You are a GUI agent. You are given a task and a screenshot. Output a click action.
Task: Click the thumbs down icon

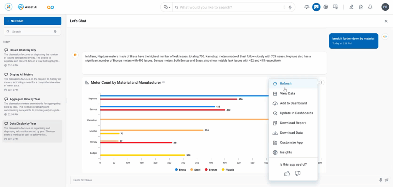297,174
